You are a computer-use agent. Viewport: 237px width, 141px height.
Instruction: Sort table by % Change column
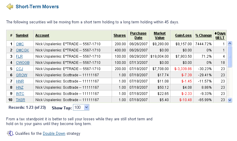203,35
